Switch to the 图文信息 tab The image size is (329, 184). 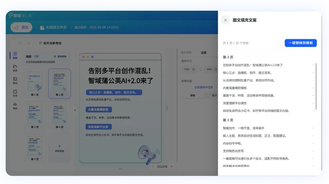(186, 52)
